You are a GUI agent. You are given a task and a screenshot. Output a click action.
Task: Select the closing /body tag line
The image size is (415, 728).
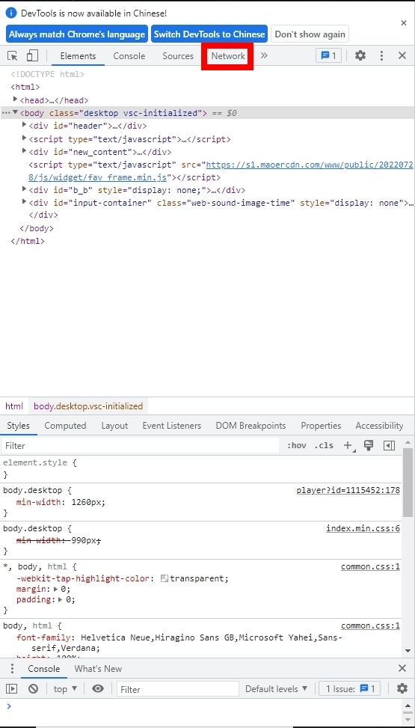[x=37, y=228]
